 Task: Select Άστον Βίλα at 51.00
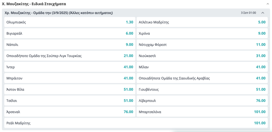70,90
